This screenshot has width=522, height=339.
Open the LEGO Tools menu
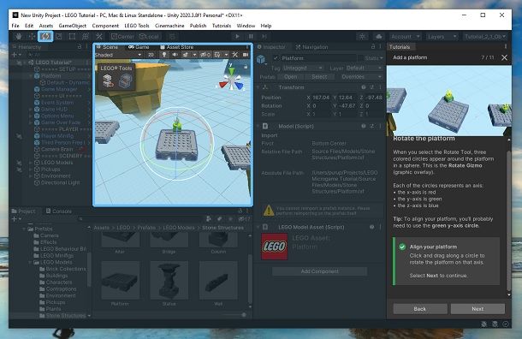(x=137, y=26)
